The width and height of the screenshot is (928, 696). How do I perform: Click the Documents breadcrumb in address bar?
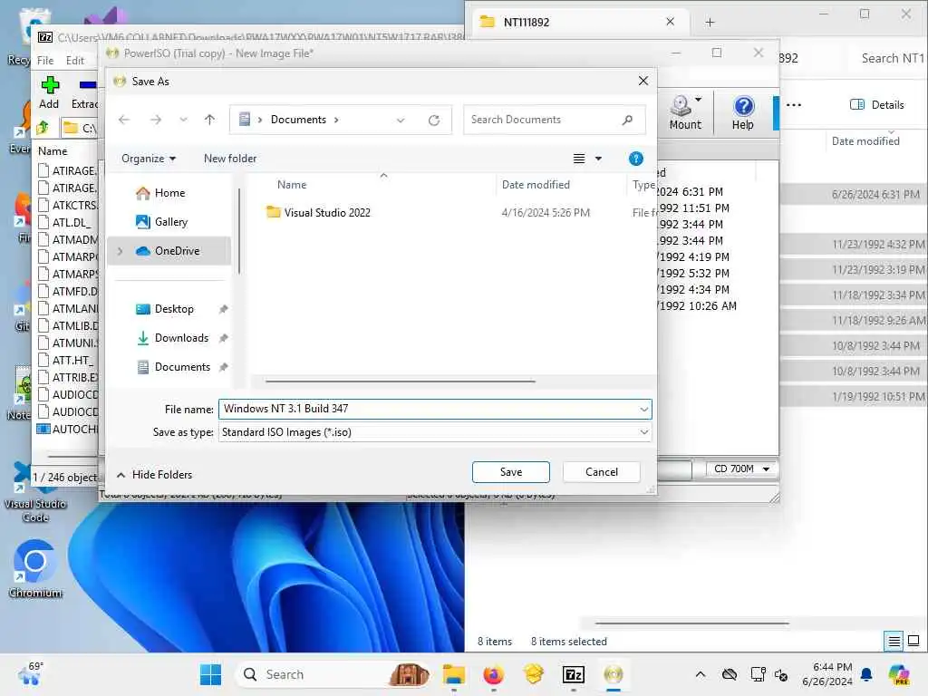298,120
